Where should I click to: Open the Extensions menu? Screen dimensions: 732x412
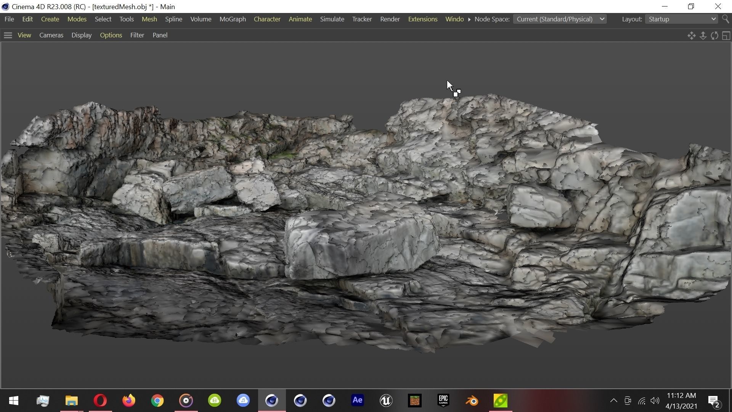click(423, 19)
